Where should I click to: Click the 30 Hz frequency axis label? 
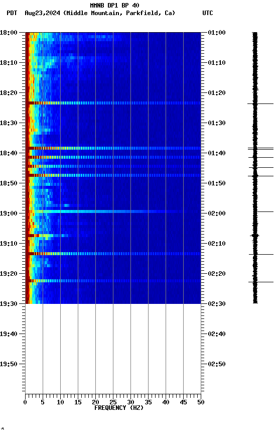point(130,402)
